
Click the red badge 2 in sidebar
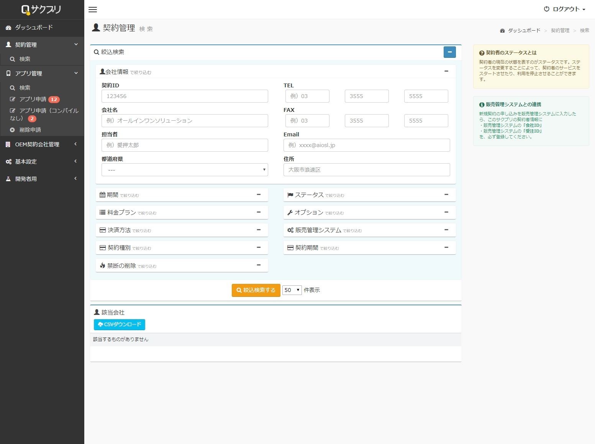[32, 119]
